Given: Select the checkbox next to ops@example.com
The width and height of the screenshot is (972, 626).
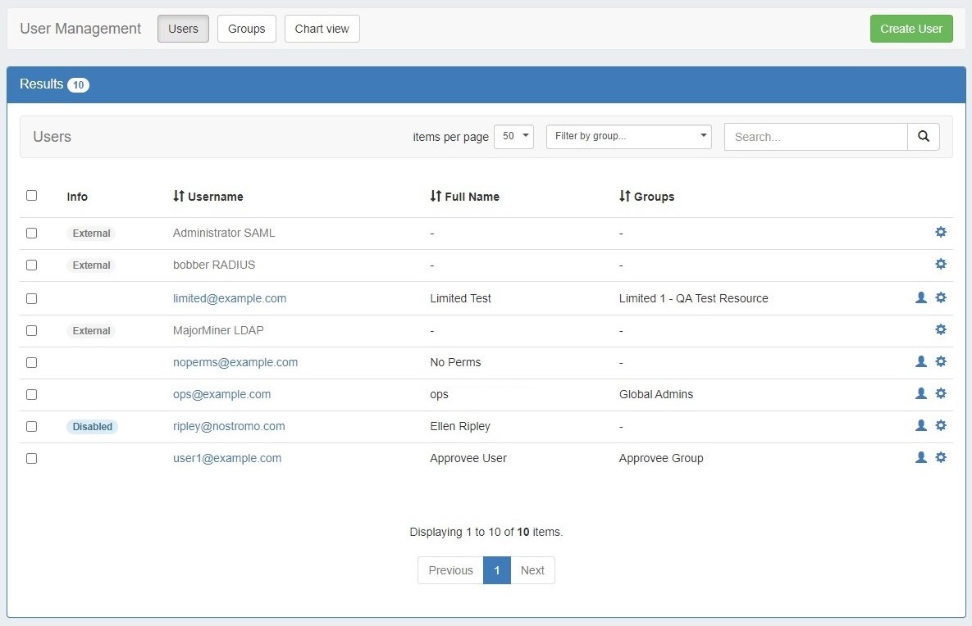Looking at the screenshot, I should (x=31, y=394).
